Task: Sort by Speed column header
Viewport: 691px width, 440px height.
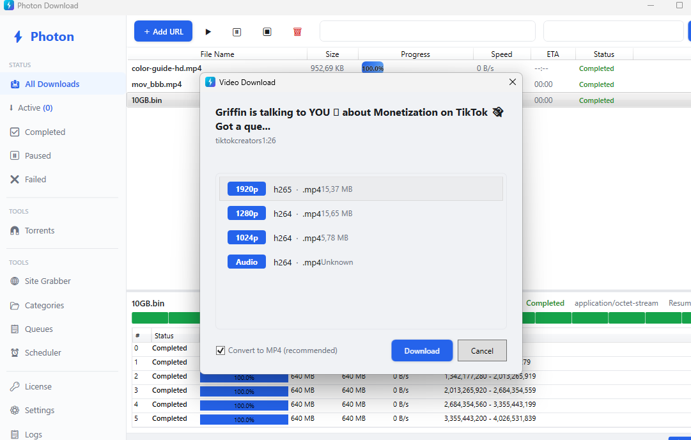Action: pyautogui.click(x=502, y=54)
